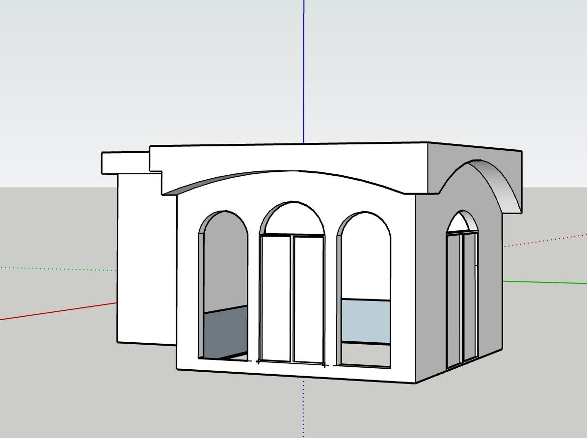This screenshot has height=438, width=587.
Task: Click the solid green axis line
Action: [545, 282]
